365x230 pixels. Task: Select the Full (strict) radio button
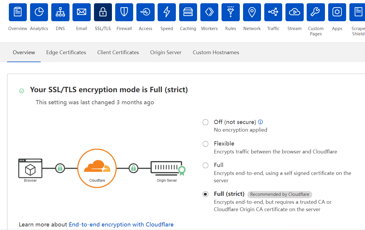click(206, 194)
